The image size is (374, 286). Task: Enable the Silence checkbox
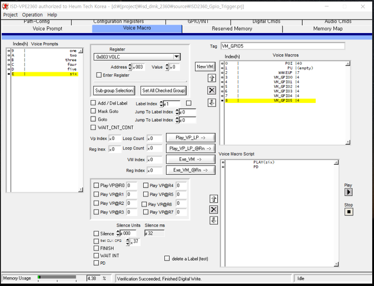(97, 233)
